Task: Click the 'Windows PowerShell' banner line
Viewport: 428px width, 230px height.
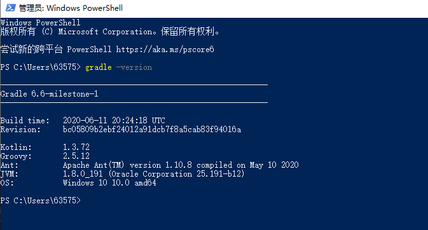Action: (41, 23)
